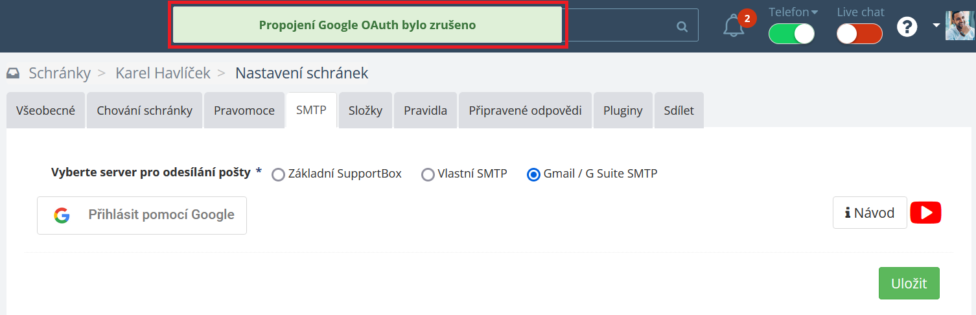Go to the Připravené odpovědi tab
Screen dimensions: 976x315
(525, 111)
